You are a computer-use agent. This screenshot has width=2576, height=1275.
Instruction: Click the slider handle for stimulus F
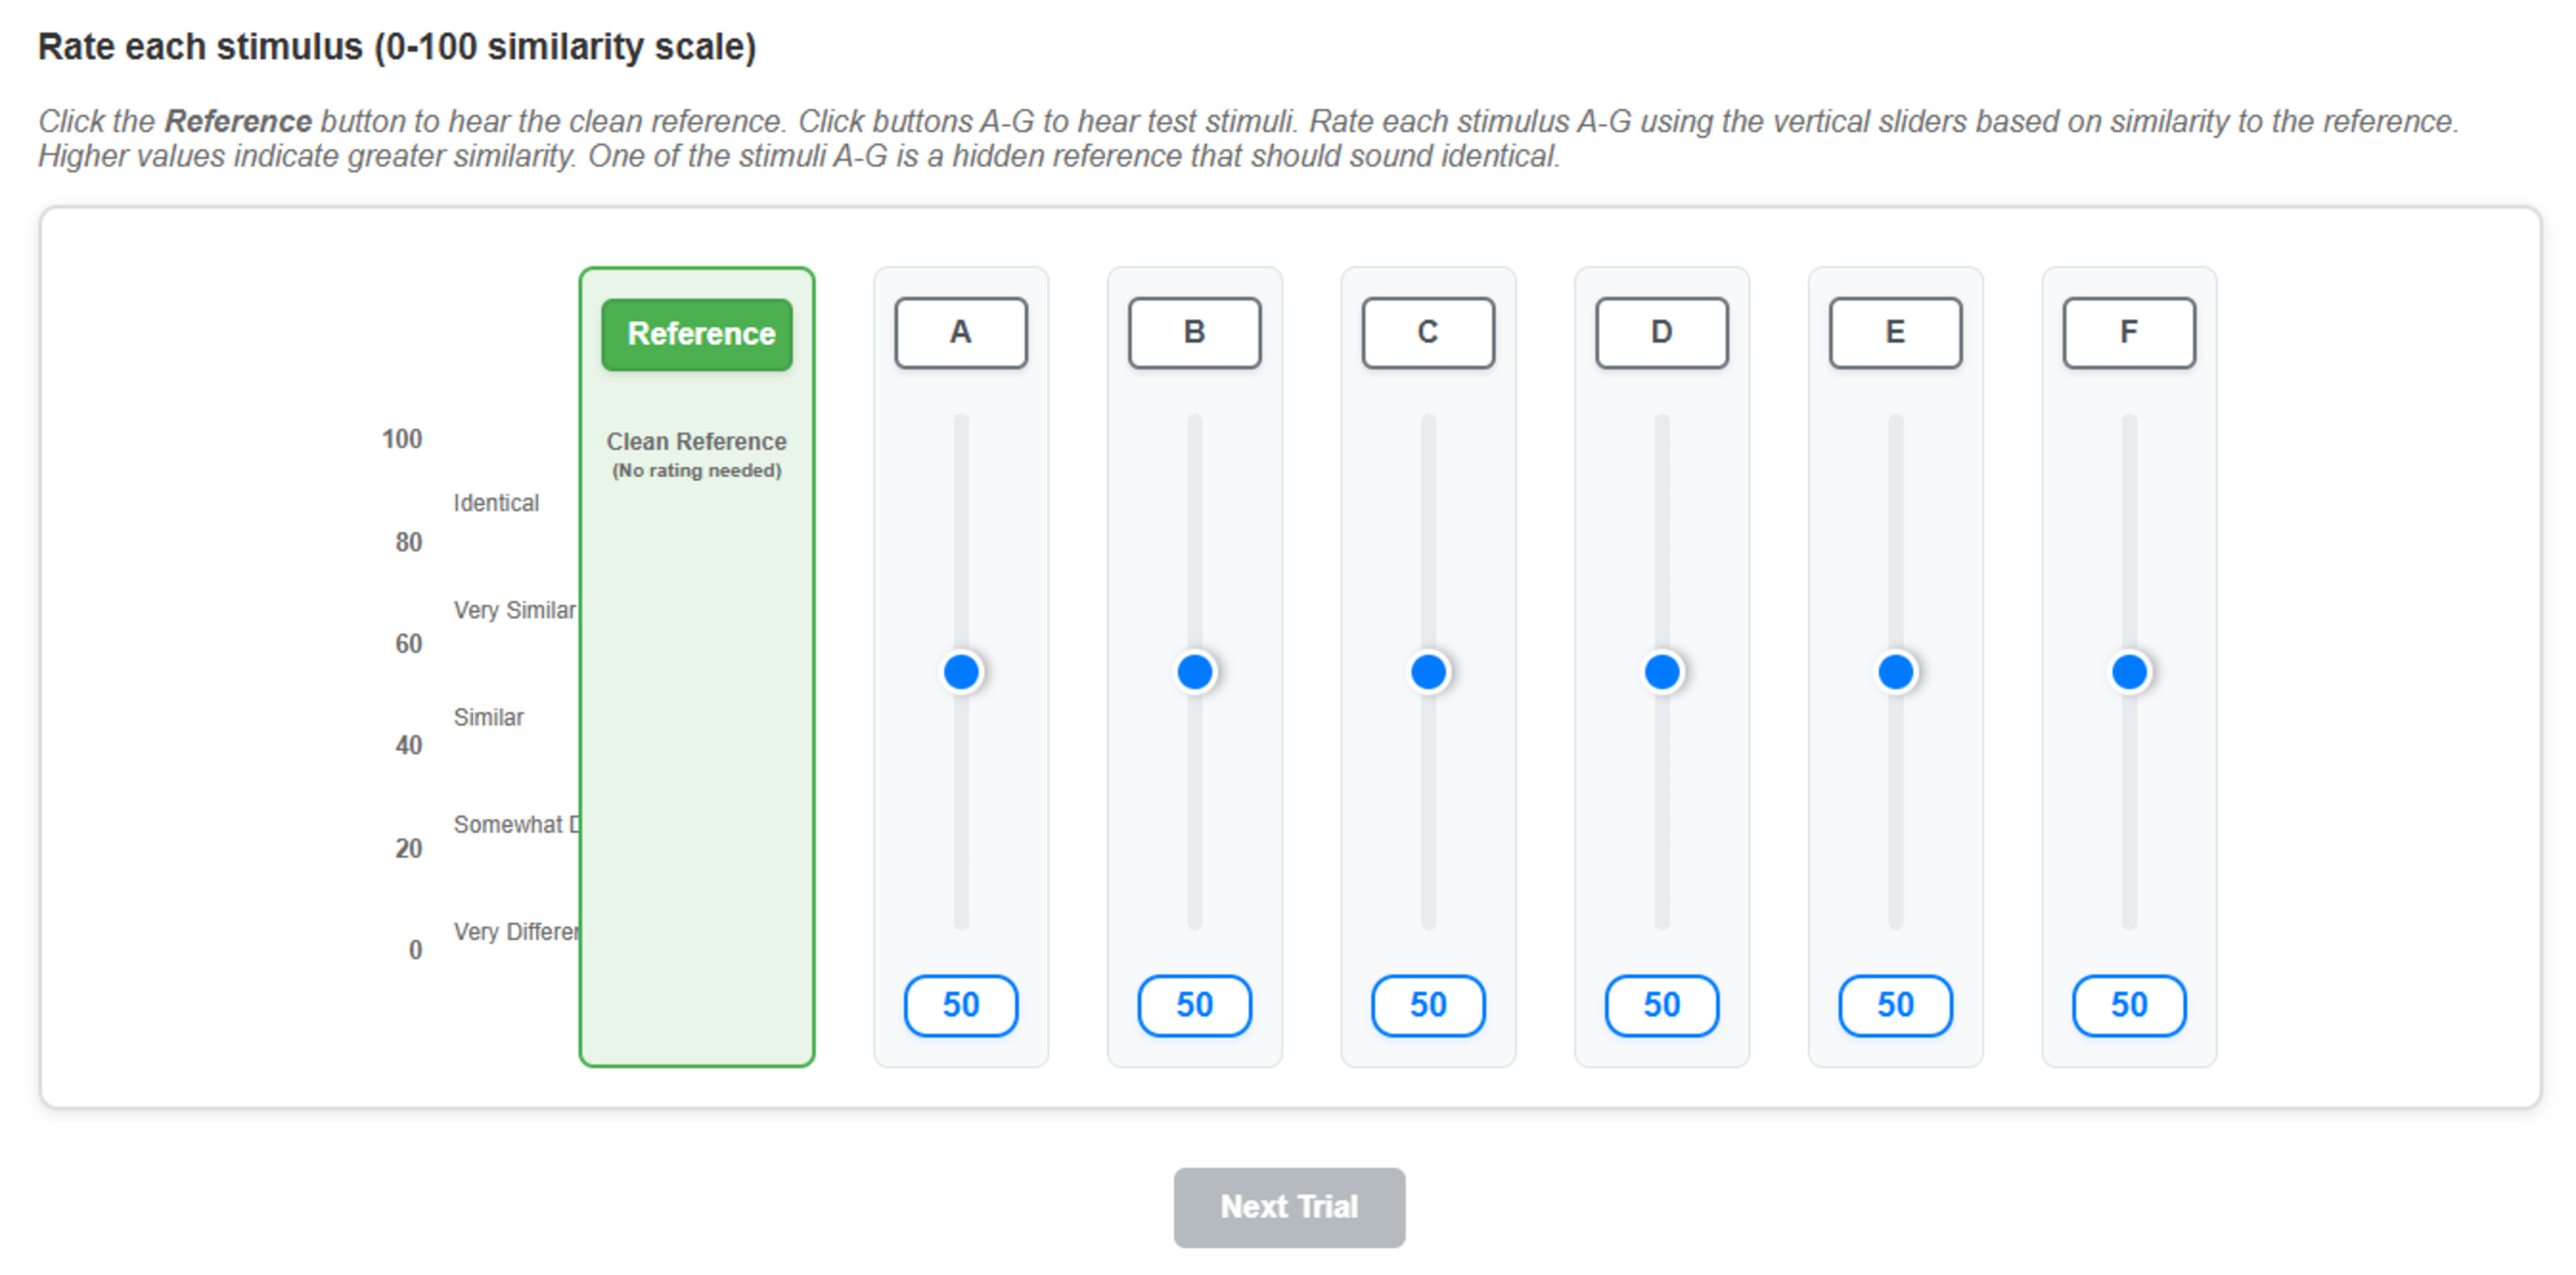(x=2129, y=672)
